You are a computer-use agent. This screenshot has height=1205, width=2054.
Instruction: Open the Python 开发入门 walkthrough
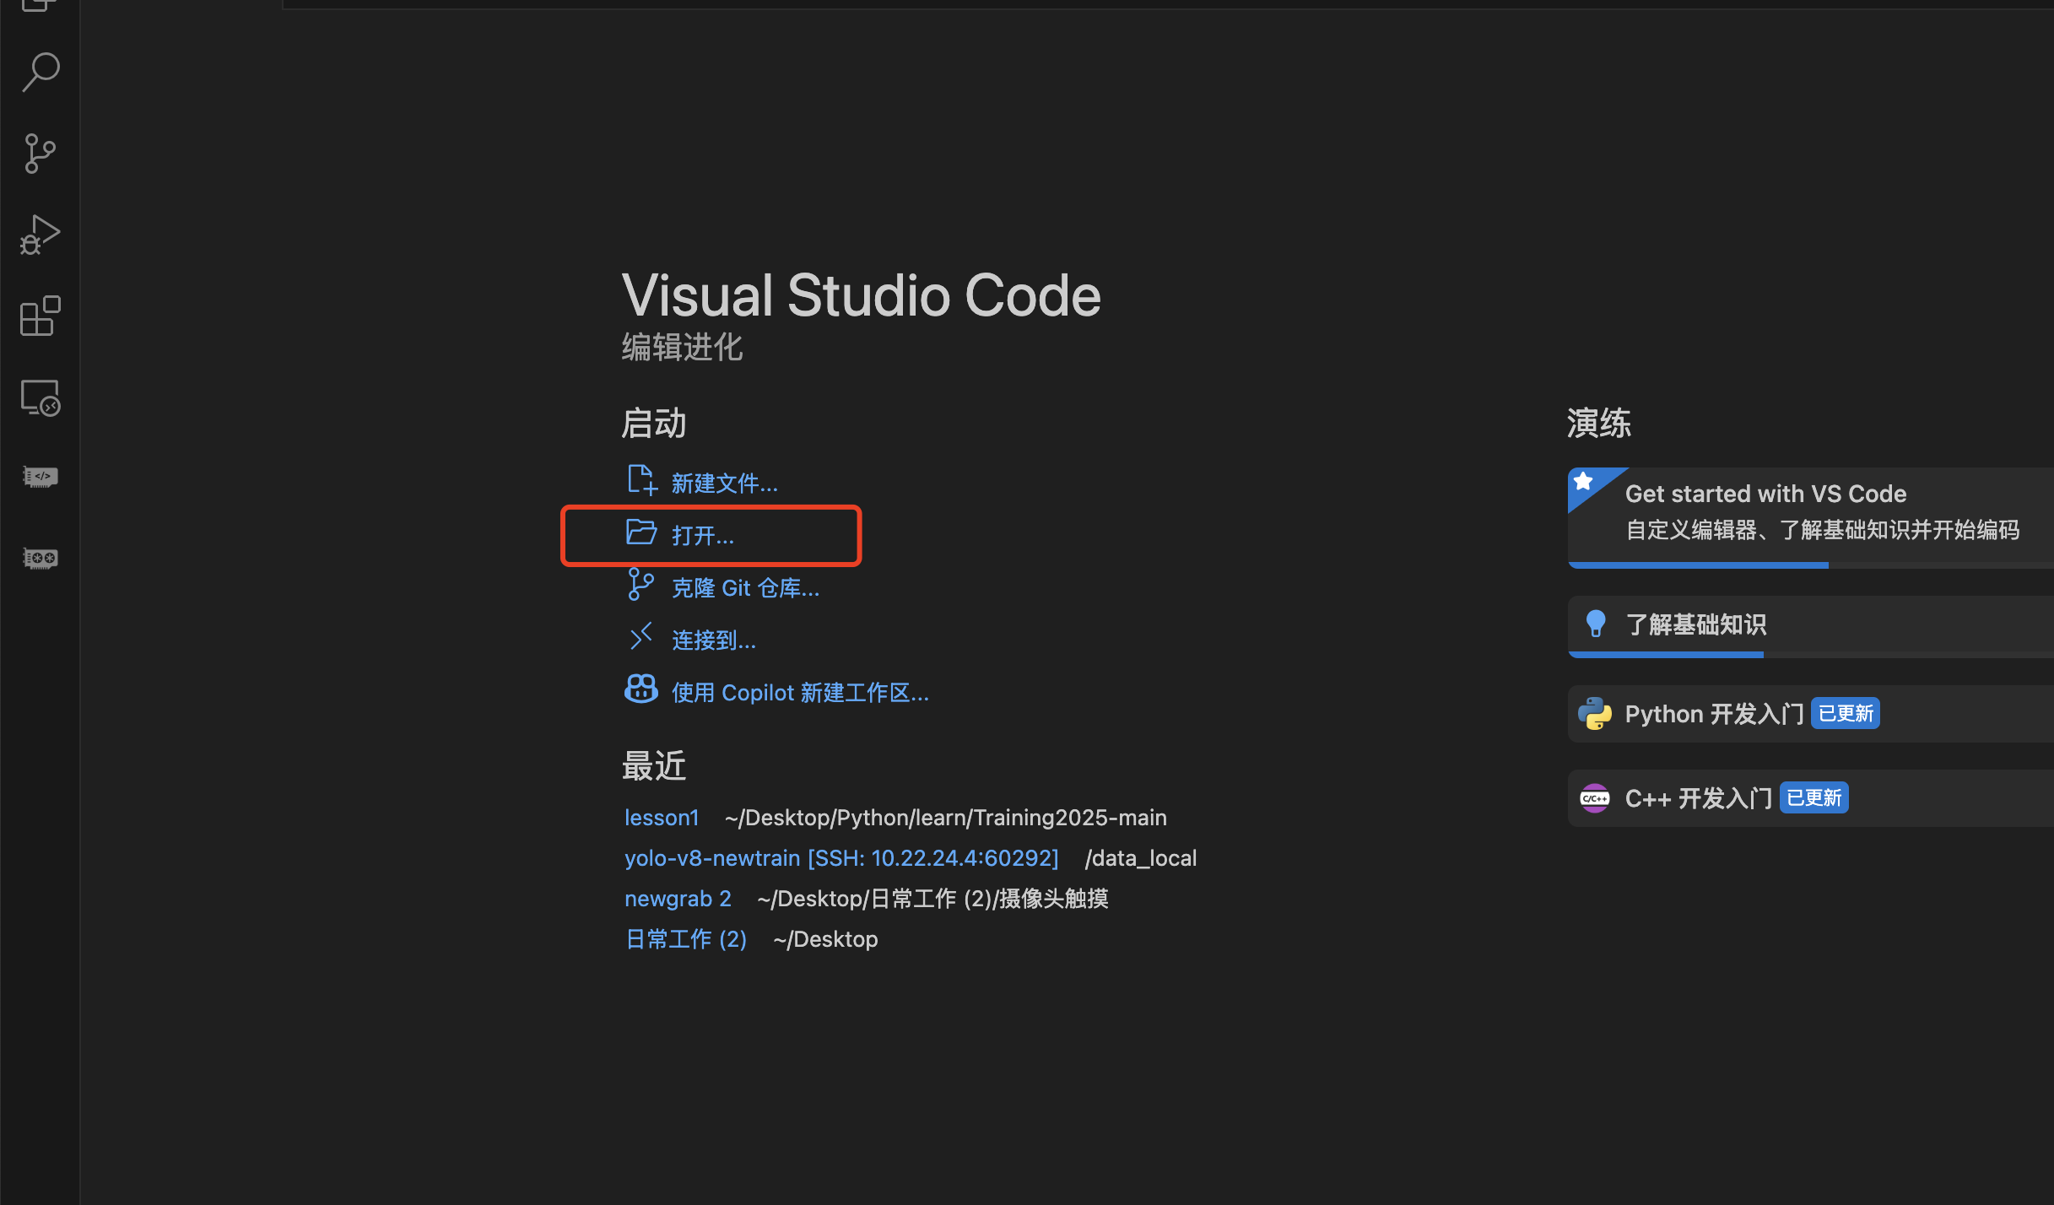pos(1713,714)
